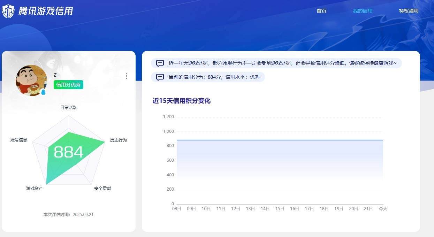434x237 pixels.
Task: Open the three-dot more options menu
Action: pos(126,76)
